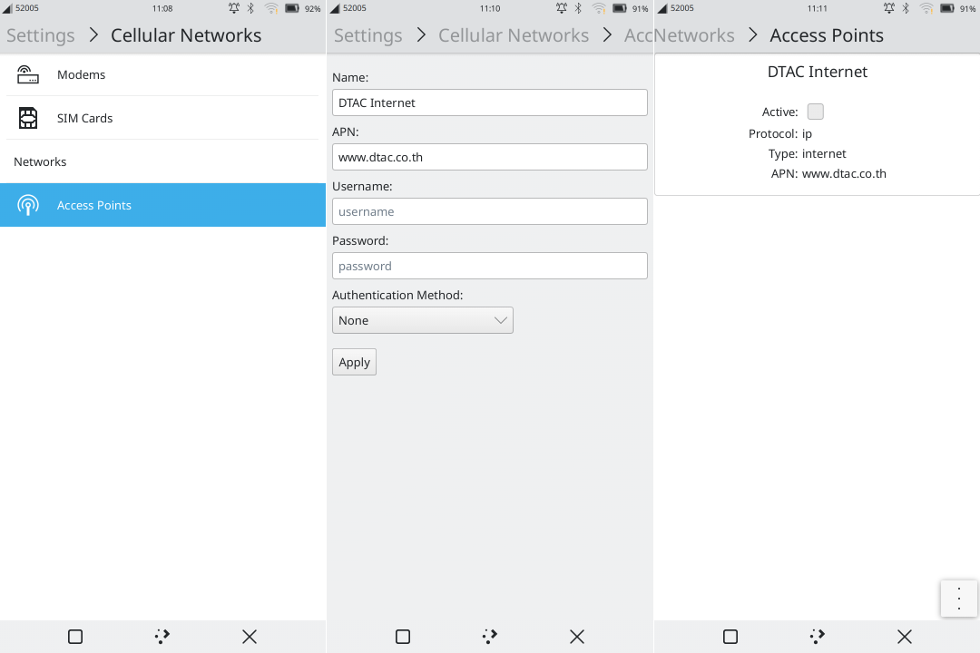Click the 11:10 clock in middle status bar

tap(490, 8)
